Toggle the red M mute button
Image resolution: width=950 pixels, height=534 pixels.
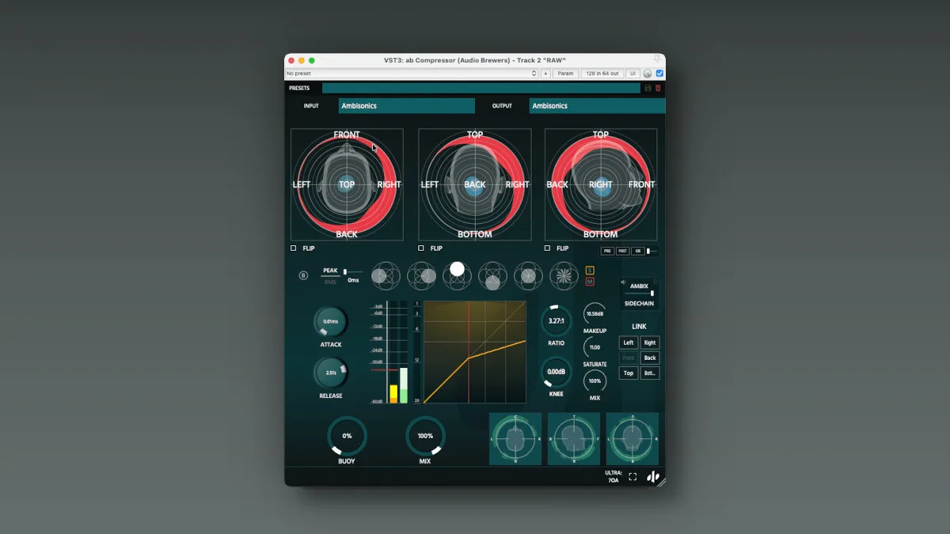coord(590,281)
